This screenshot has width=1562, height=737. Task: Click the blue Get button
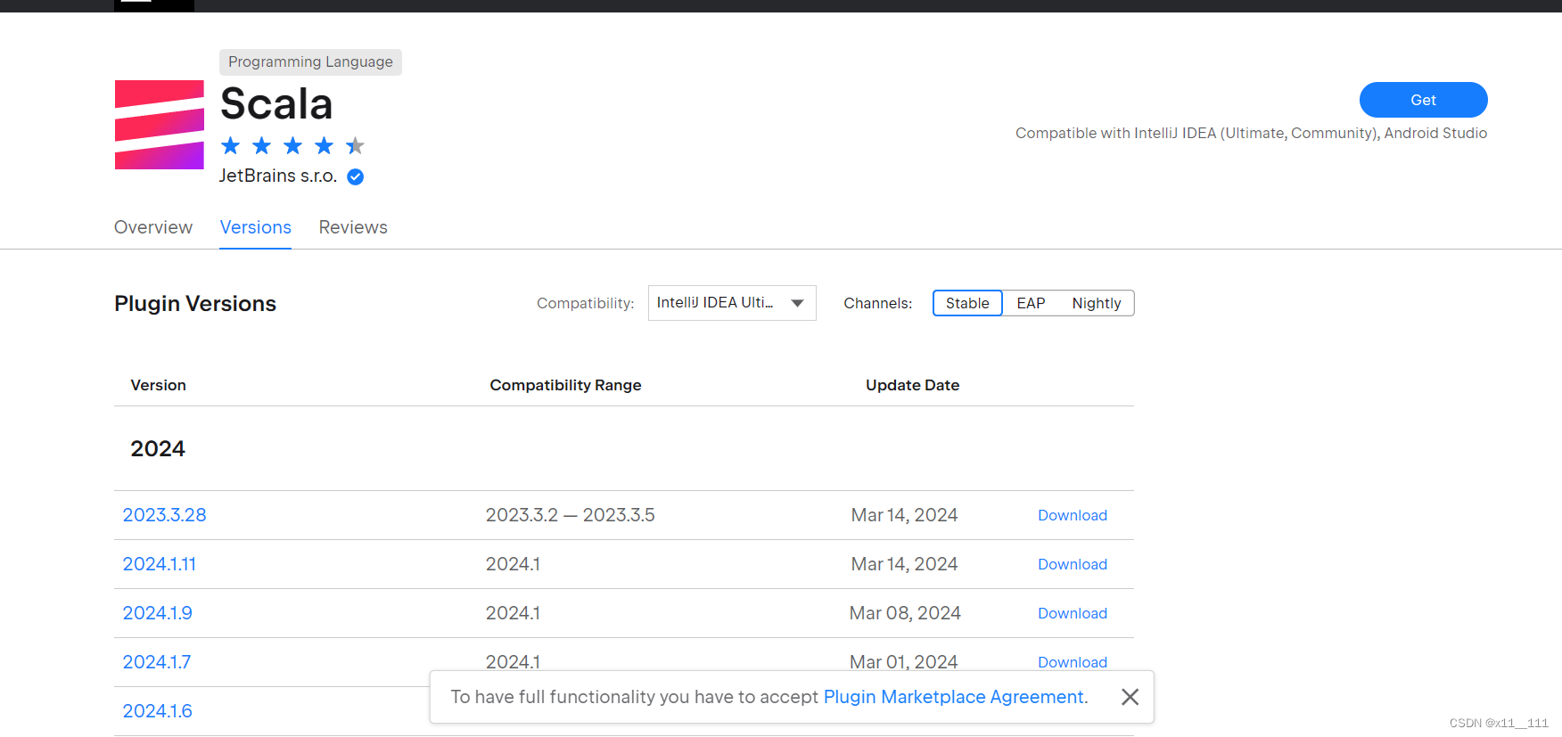pos(1423,100)
